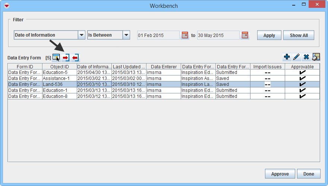Click the column chooser table icon

pos(56,58)
